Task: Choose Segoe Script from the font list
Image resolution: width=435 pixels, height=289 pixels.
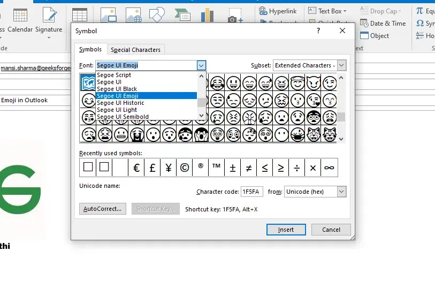Action: [x=146, y=75]
